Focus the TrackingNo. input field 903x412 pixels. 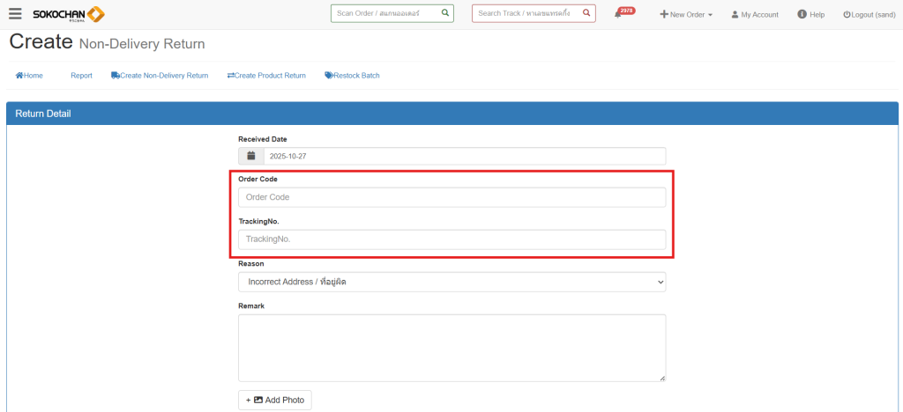451,239
